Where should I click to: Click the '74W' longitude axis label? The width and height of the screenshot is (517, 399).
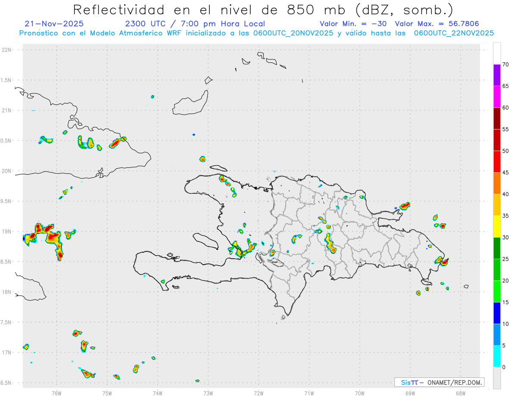pyautogui.click(x=158, y=393)
